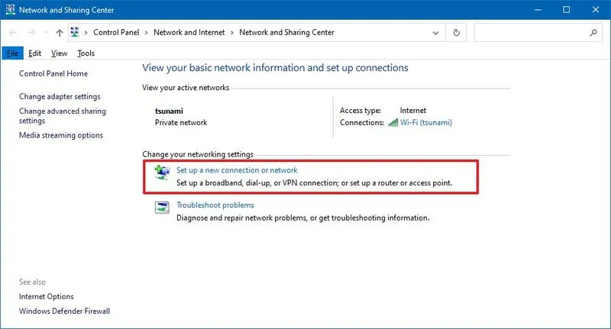
Task: Click inside the Control Panel search box
Action: coord(531,33)
